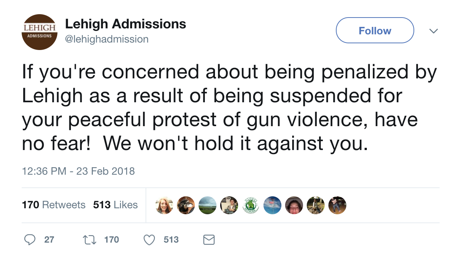The height and width of the screenshot is (265, 462).
Task: Click the tweet body text
Action: 224,108
